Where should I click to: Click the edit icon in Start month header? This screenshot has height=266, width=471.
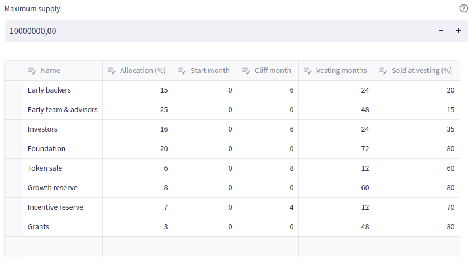182,71
